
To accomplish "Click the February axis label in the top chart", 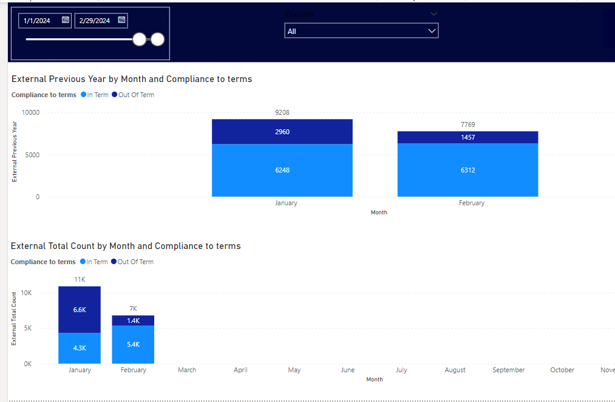I will pyautogui.click(x=472, y=203).
